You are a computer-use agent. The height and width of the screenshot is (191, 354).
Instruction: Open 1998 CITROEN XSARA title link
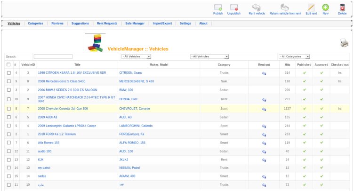(x=72, y=73)
